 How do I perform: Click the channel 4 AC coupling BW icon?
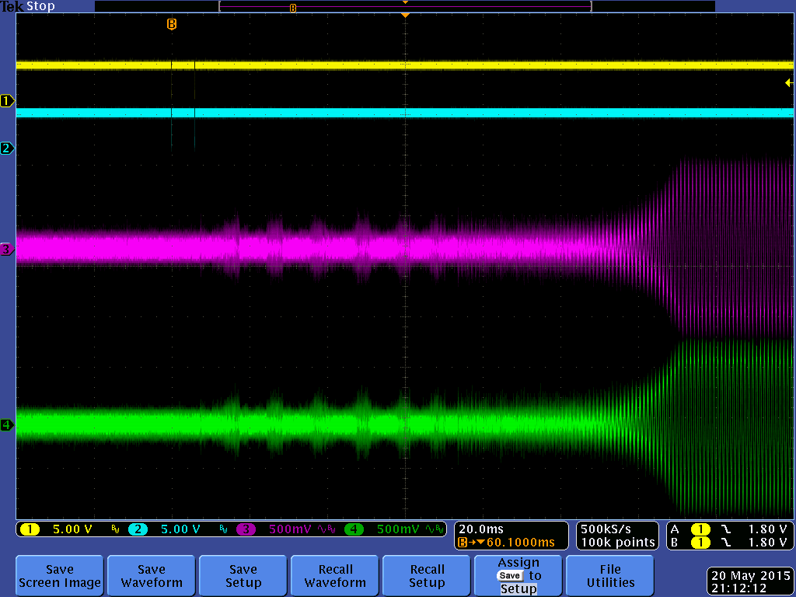pyautogui.click(x=435, y=529)
